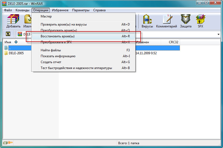Click the sort arrow beside Имя column
This screenshot has height=148, width=223.
click(x=16, y=42)
